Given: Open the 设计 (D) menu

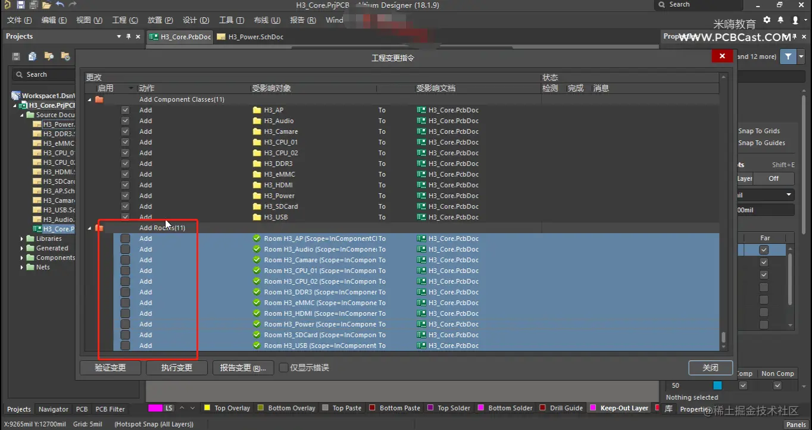Looking at the screenshot, I should point(196,20).
